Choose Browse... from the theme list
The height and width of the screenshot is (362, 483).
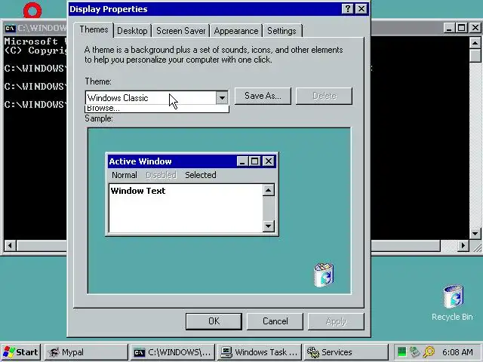pos(157,109)
